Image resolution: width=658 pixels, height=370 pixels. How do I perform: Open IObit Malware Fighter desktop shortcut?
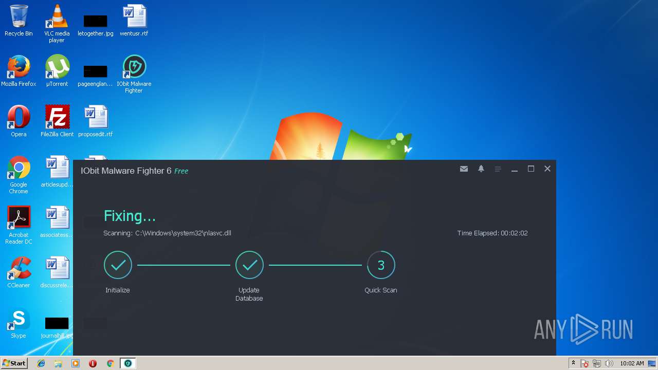(134, 75)
